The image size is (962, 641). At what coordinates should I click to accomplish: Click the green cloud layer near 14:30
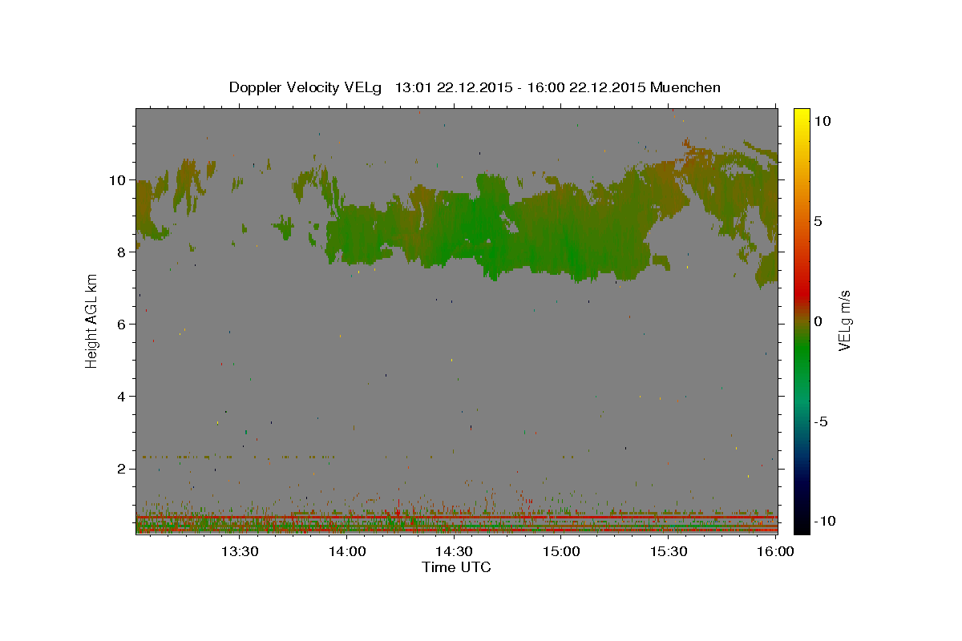473,228
